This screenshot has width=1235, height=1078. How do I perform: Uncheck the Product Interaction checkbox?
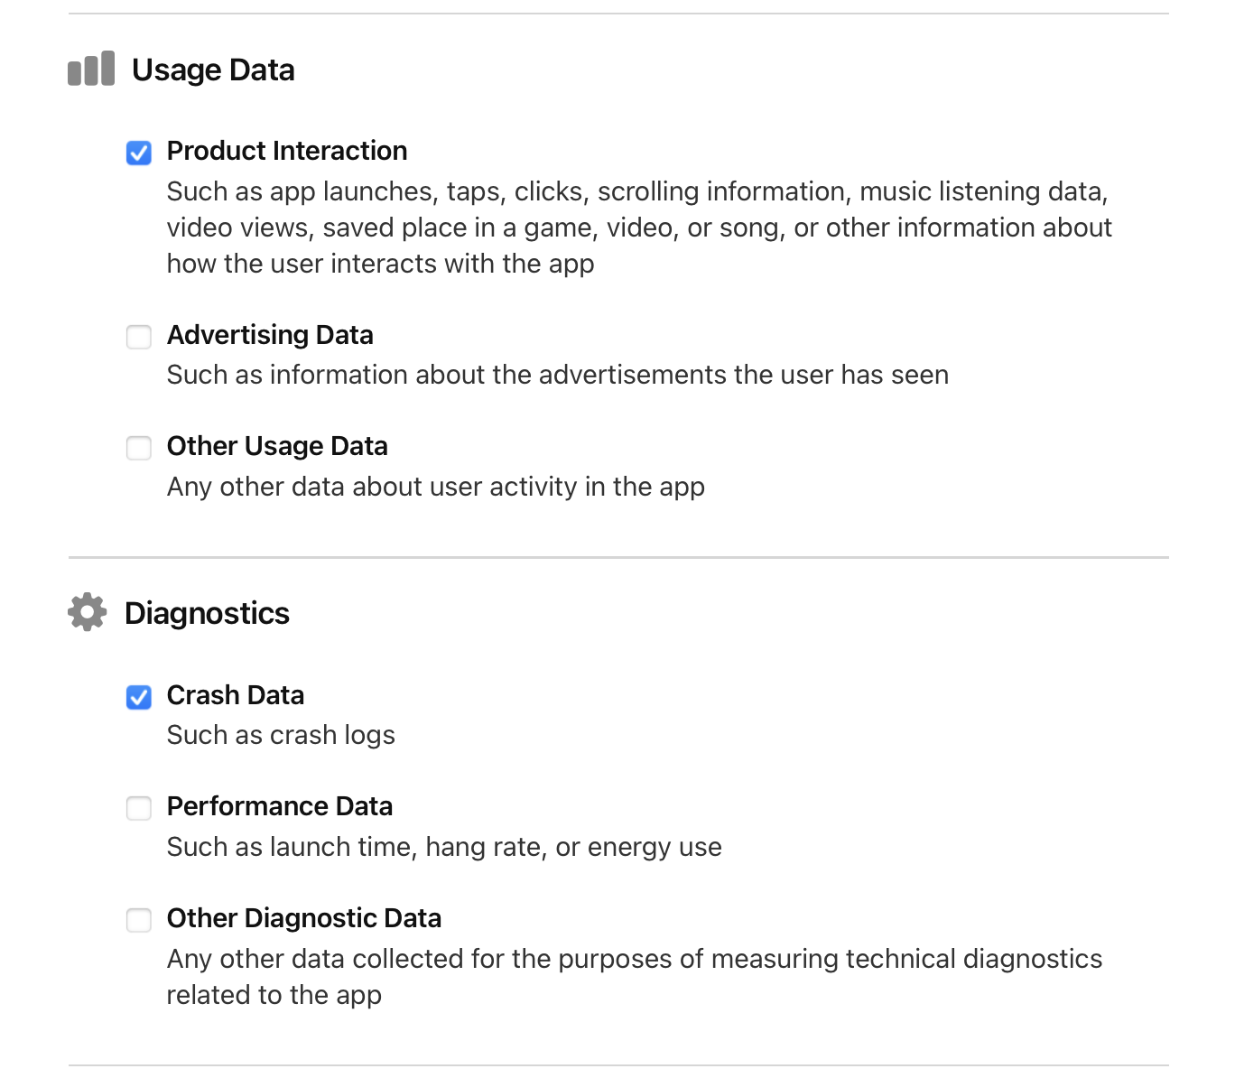click(x=138, y=153)
